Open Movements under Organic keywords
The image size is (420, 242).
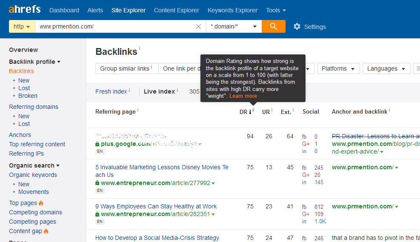click(x=34, y=192)
